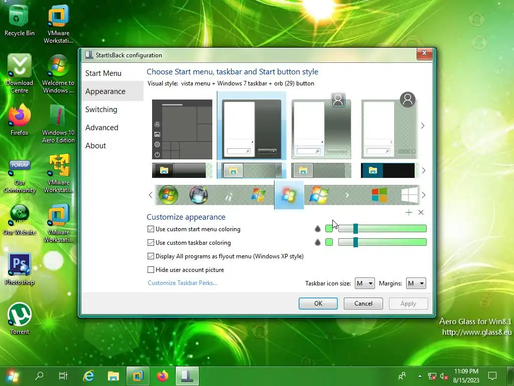Click the OK button

(x=318, y=304)
